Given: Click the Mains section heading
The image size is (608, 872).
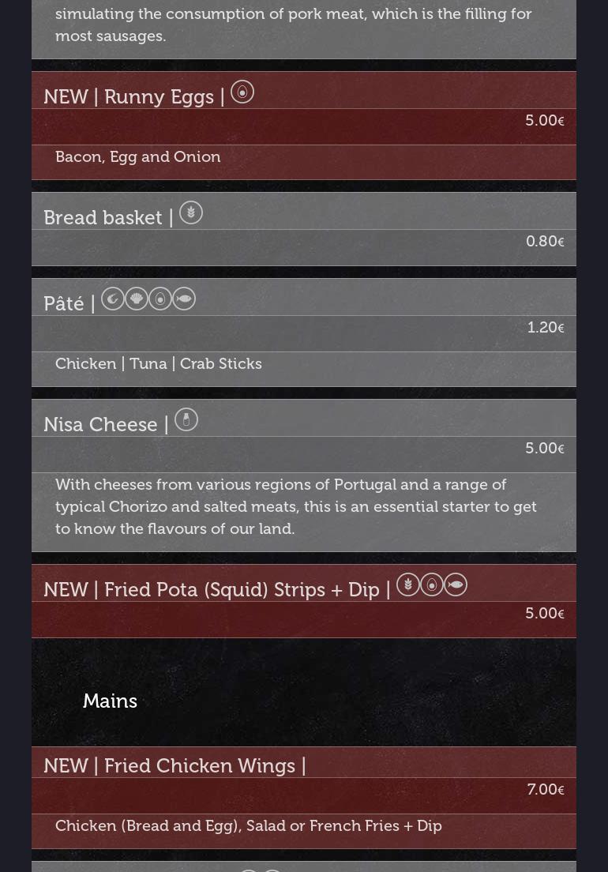Looking at the screenshot, I should tap(110, 701).
